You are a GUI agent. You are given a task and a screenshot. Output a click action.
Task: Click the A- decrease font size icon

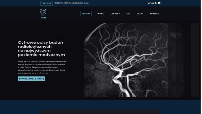pyautogui.click(x=149, y=3)
